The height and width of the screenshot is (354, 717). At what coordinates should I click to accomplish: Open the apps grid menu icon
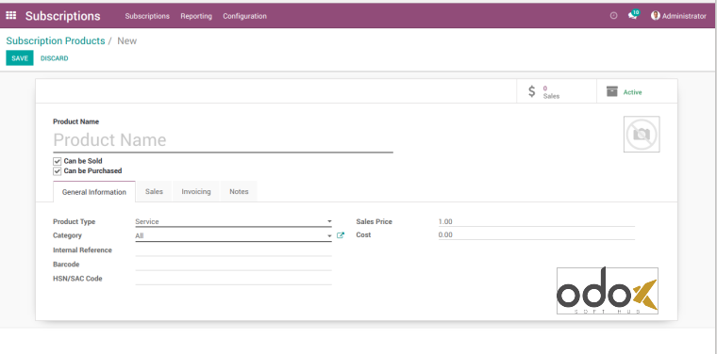pos(11,16)
